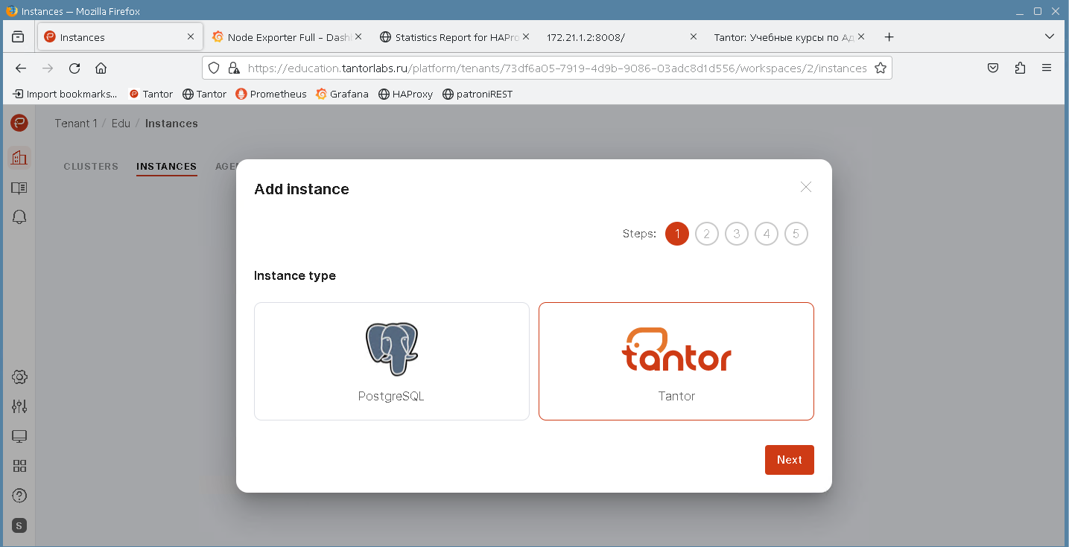Select the PostgreSQL instance type card

[x=391, y=361]
